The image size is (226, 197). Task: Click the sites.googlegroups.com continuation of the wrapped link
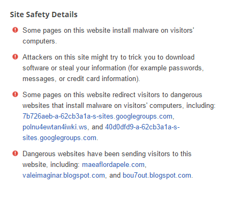(59, 138)
